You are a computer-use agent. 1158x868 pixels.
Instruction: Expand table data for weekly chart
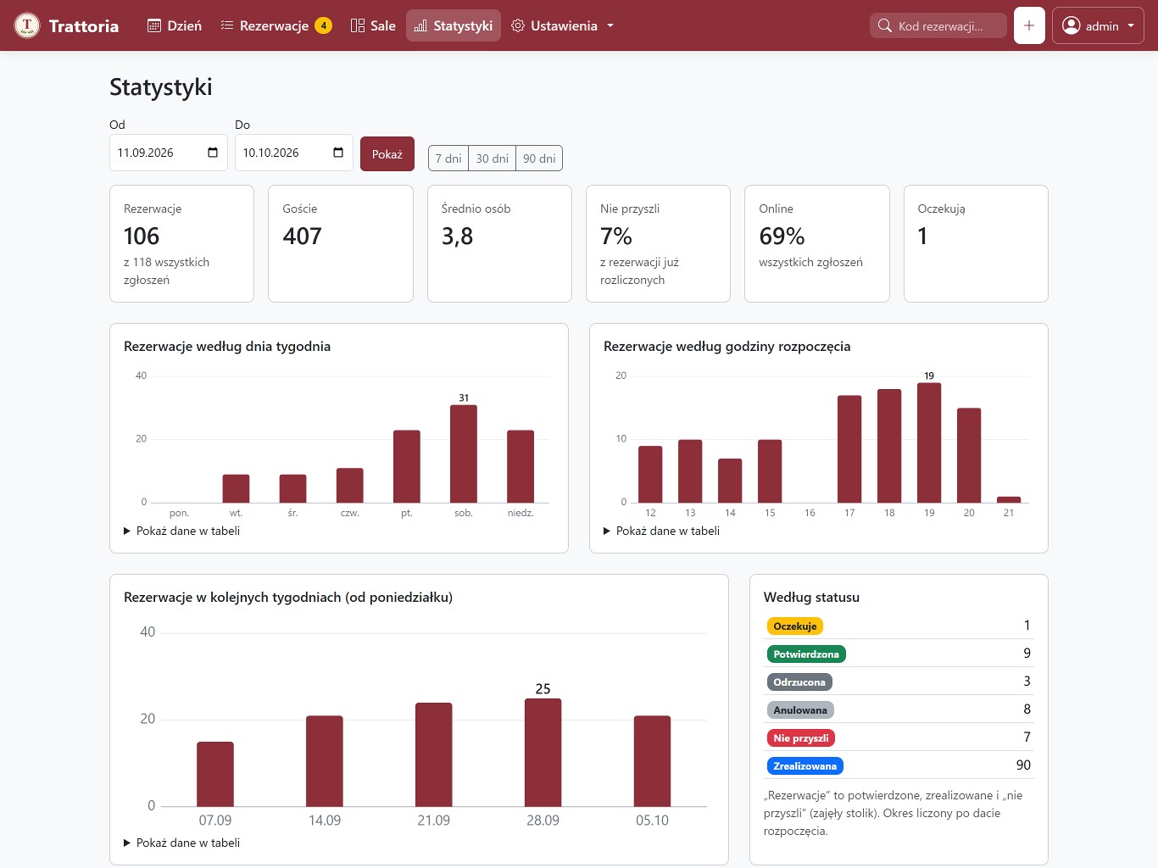[182, 843]
